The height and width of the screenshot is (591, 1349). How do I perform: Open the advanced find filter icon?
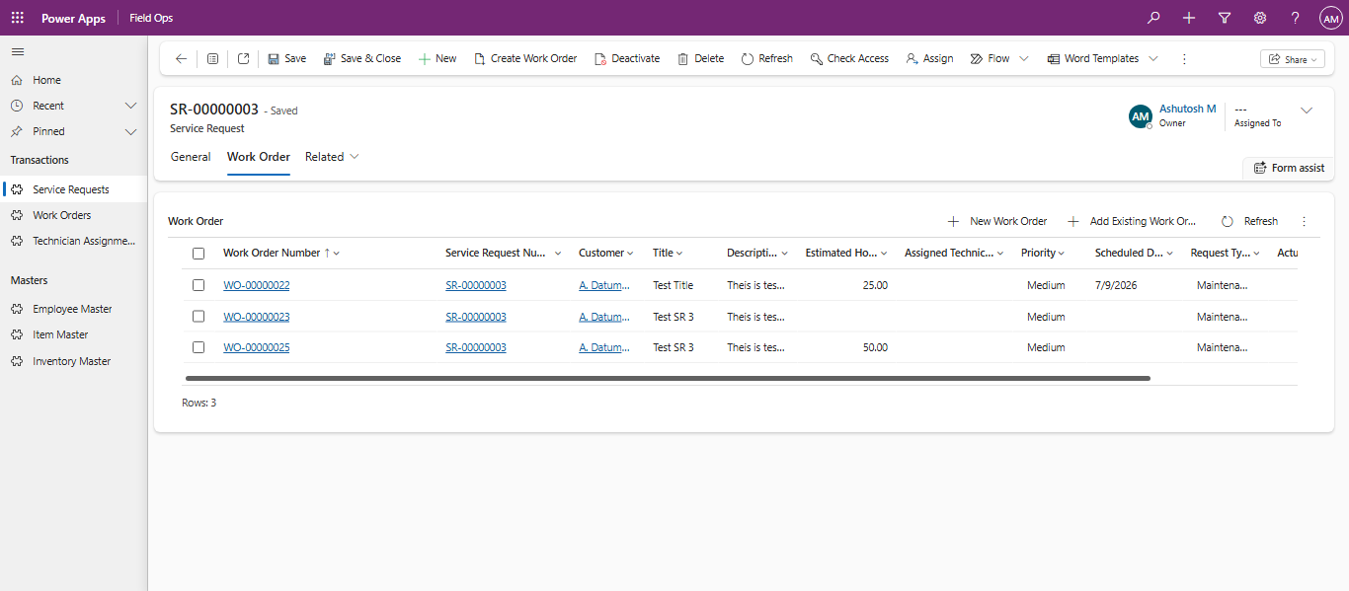(1225, 18)
